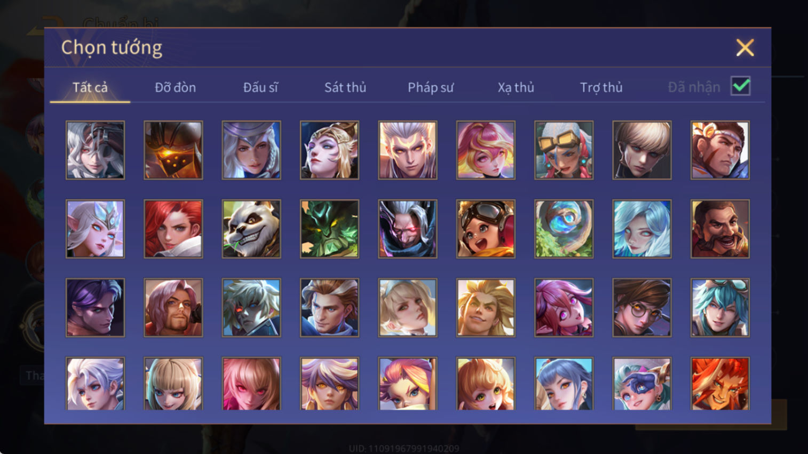The image size is (808, 454).
Task: Select the spiky golden-haired grinning hero
Action: [486, 308]
